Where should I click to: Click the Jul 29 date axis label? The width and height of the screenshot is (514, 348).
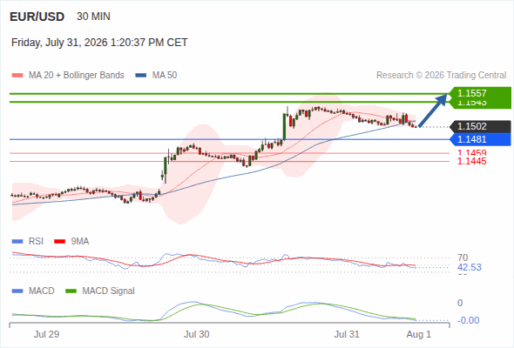click(46, 335)
